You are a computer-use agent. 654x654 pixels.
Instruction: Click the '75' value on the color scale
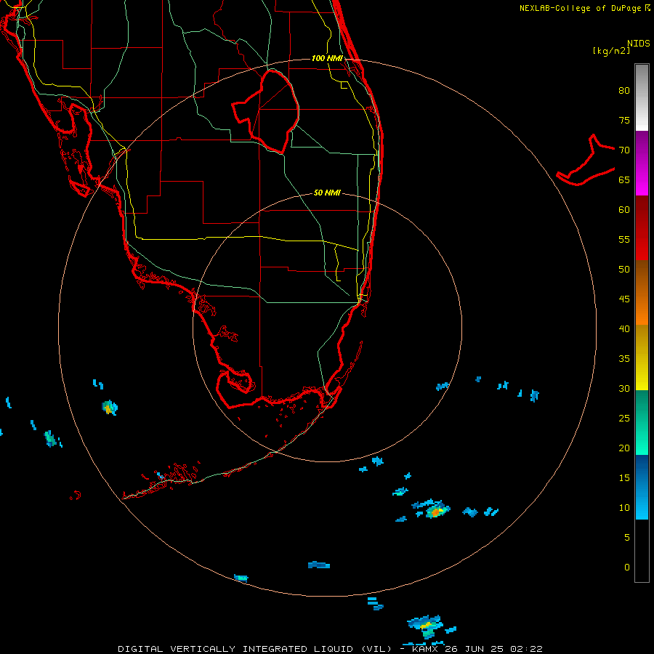(624, 120)
